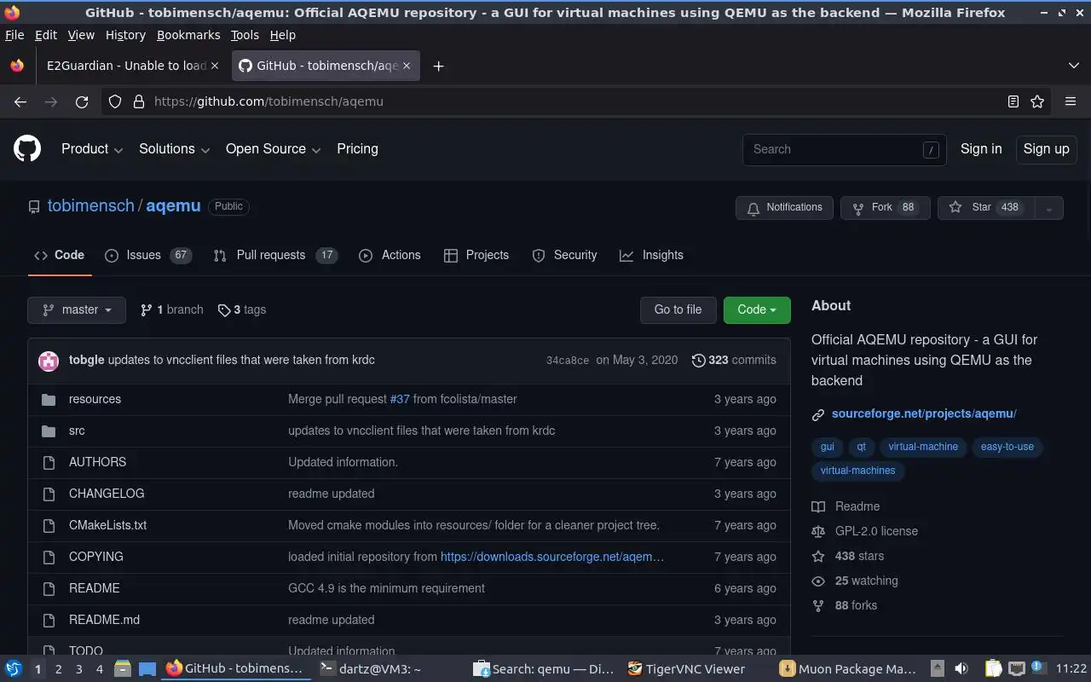Open the src folder

point(77,431)
